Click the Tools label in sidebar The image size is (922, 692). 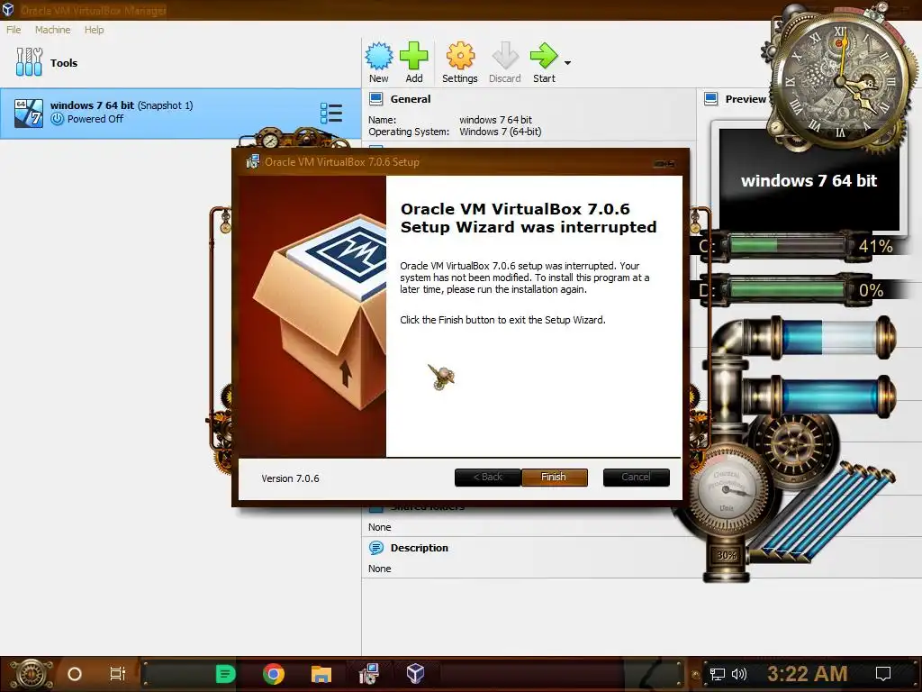click(x=64, y=63)
